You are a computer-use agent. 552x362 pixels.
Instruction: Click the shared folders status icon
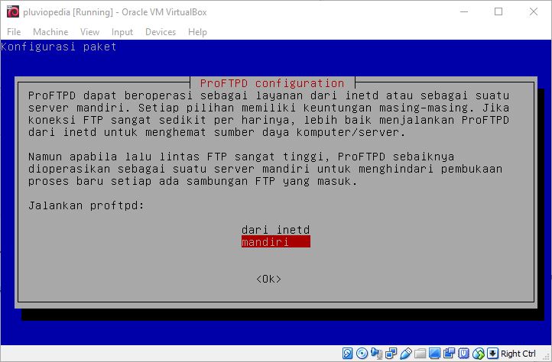click(x=420, y=354)
